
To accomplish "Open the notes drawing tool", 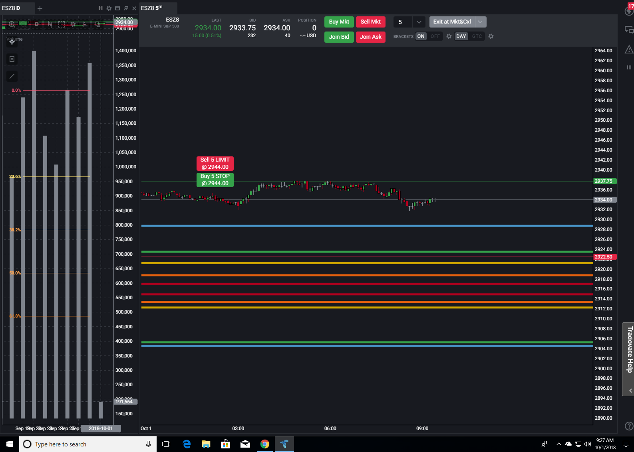I will [x=12, y=59].
